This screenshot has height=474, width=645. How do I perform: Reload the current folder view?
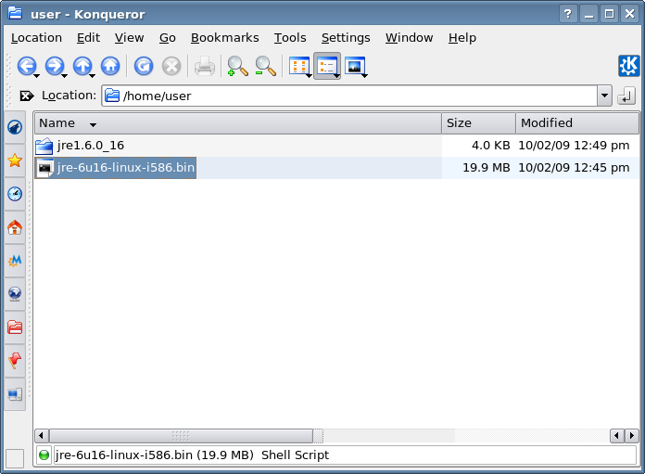pos(144,66)
